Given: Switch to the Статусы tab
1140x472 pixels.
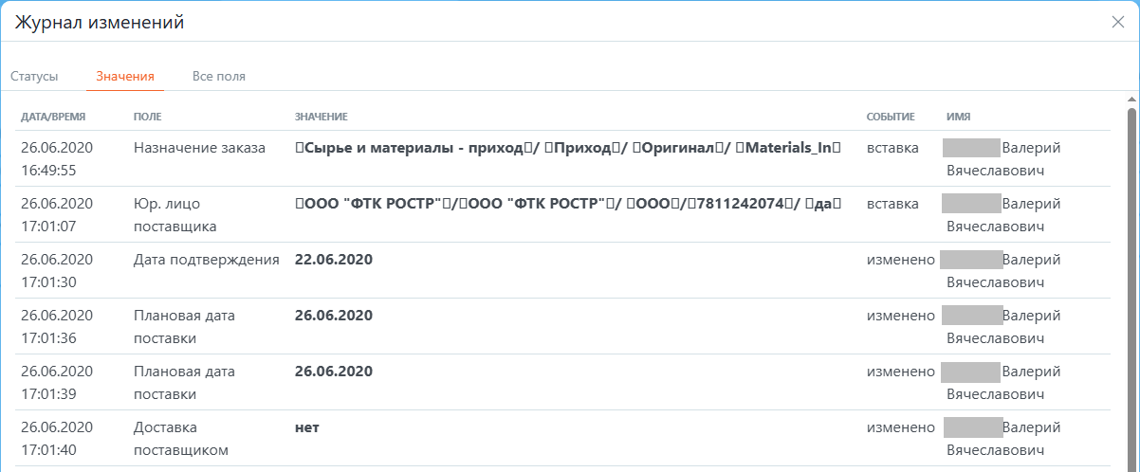Looking at the screenshot, I should (x=34, y=76).
